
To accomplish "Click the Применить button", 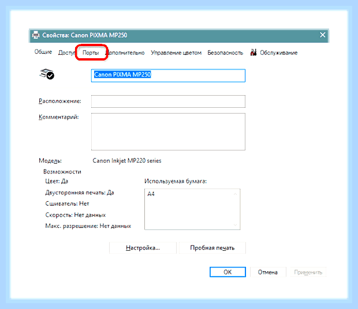I will click(308, 272).
